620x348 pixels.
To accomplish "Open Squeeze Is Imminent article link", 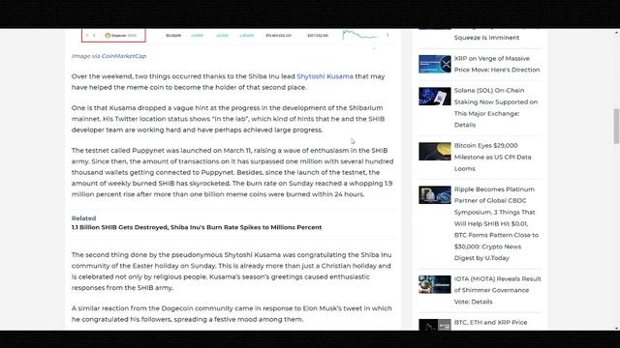I will 486,38.
